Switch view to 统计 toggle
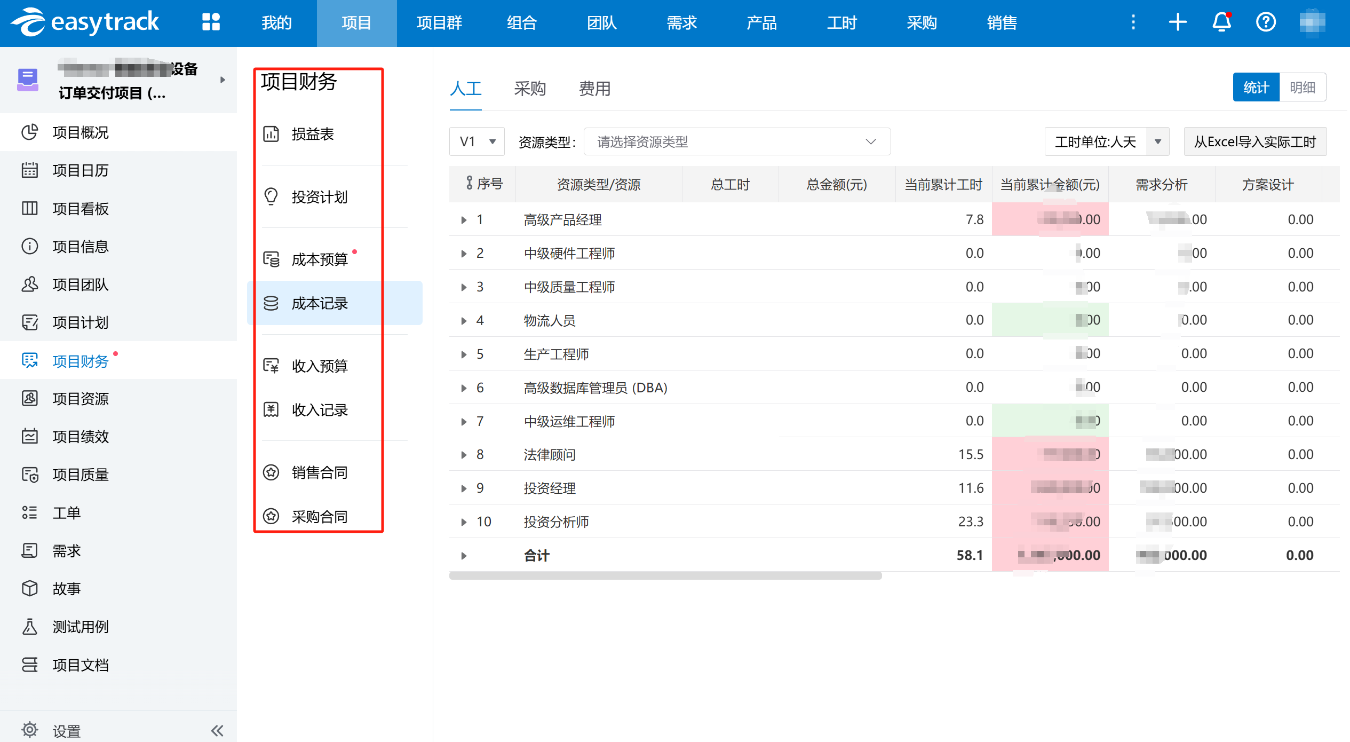 (x=1256, y=88)
